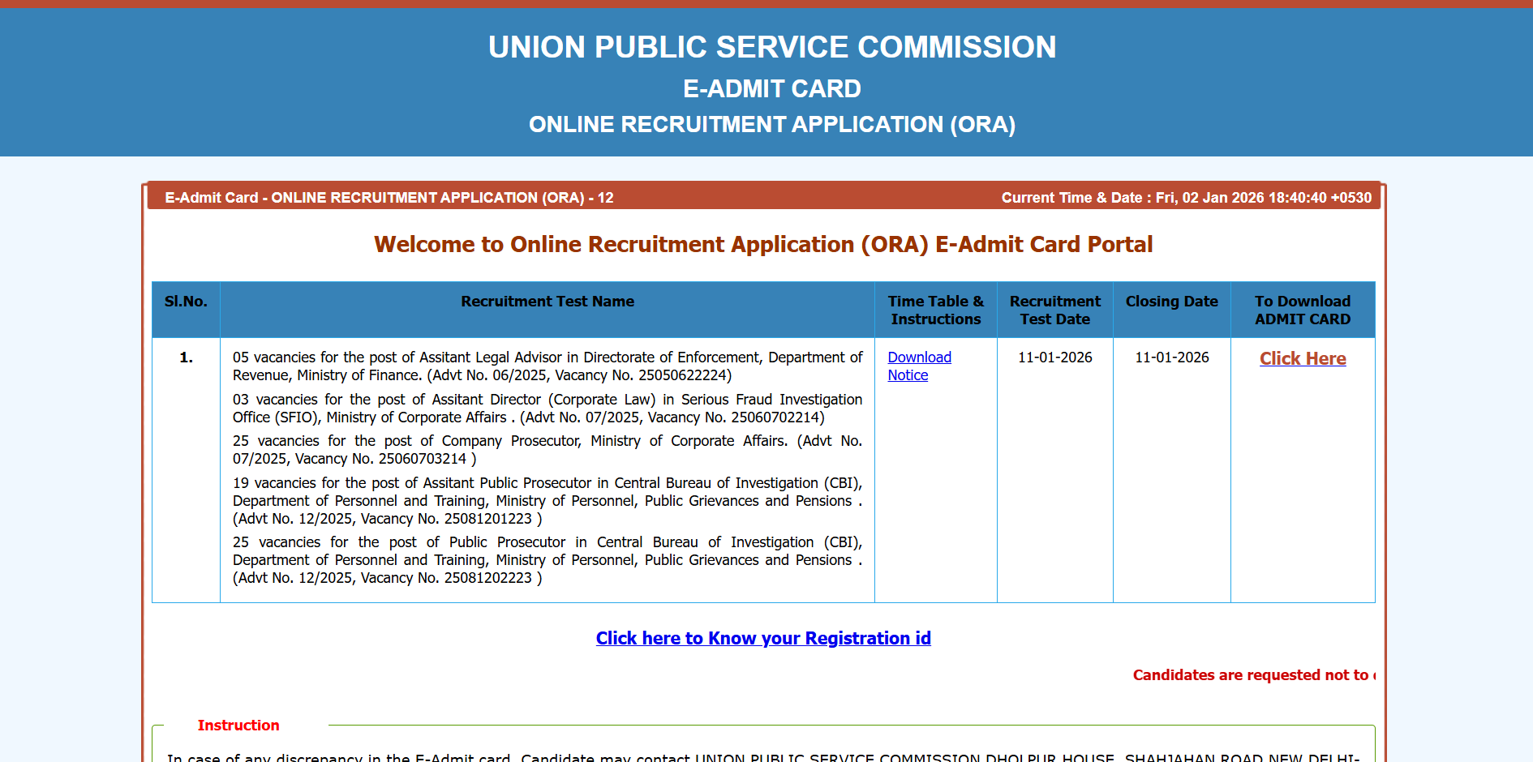
Task: Click here to Know your Registration id
Action: pyautogui.click(x=763, y=638)
